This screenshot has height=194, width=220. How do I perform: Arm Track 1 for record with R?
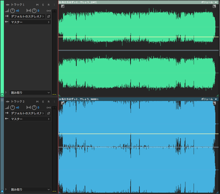coord(49,5)
